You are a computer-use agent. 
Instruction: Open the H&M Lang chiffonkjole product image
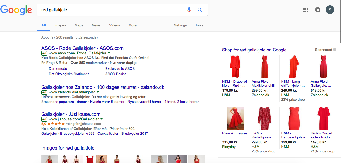[x=294, y=67]
